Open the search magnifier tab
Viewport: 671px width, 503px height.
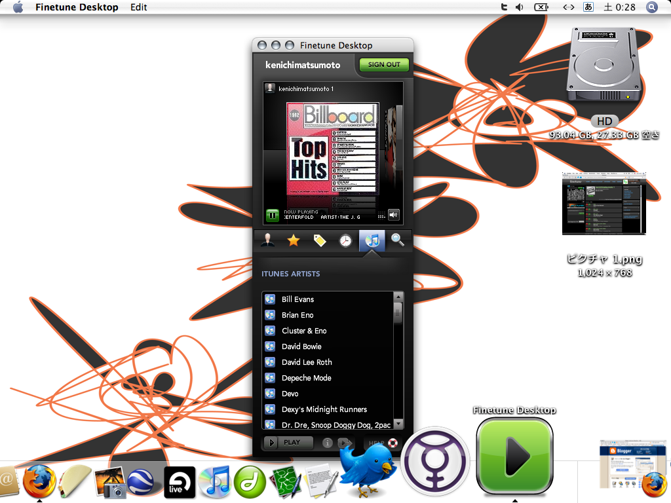pyautogui.click(x=398, y=240)
